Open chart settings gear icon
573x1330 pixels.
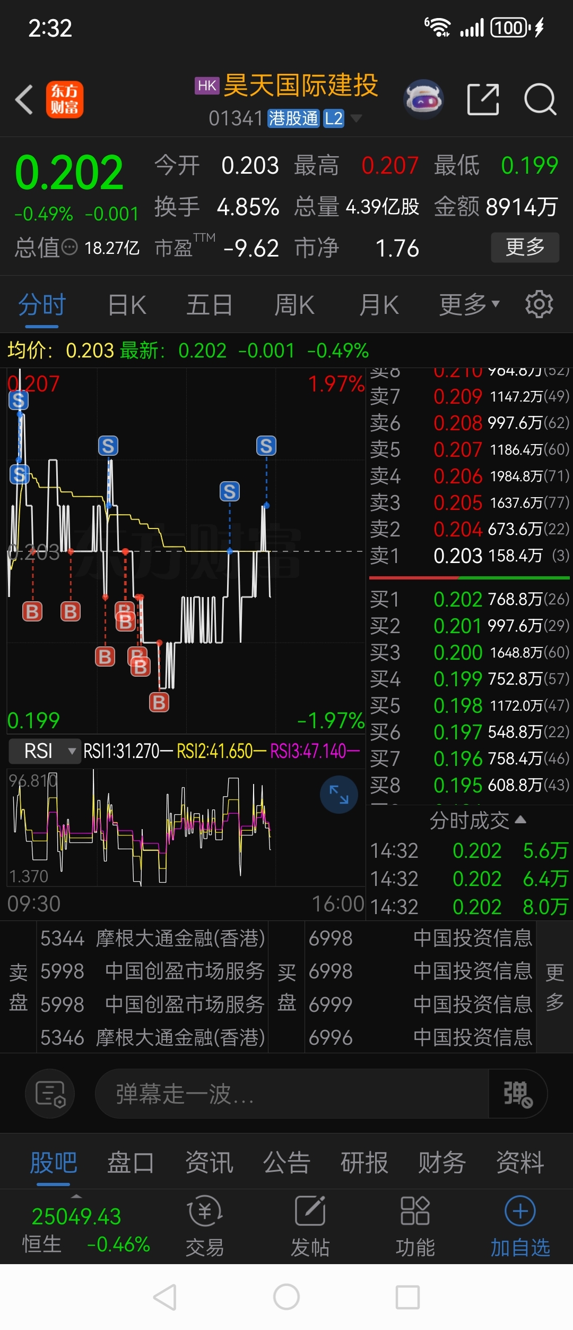[539, 304]
